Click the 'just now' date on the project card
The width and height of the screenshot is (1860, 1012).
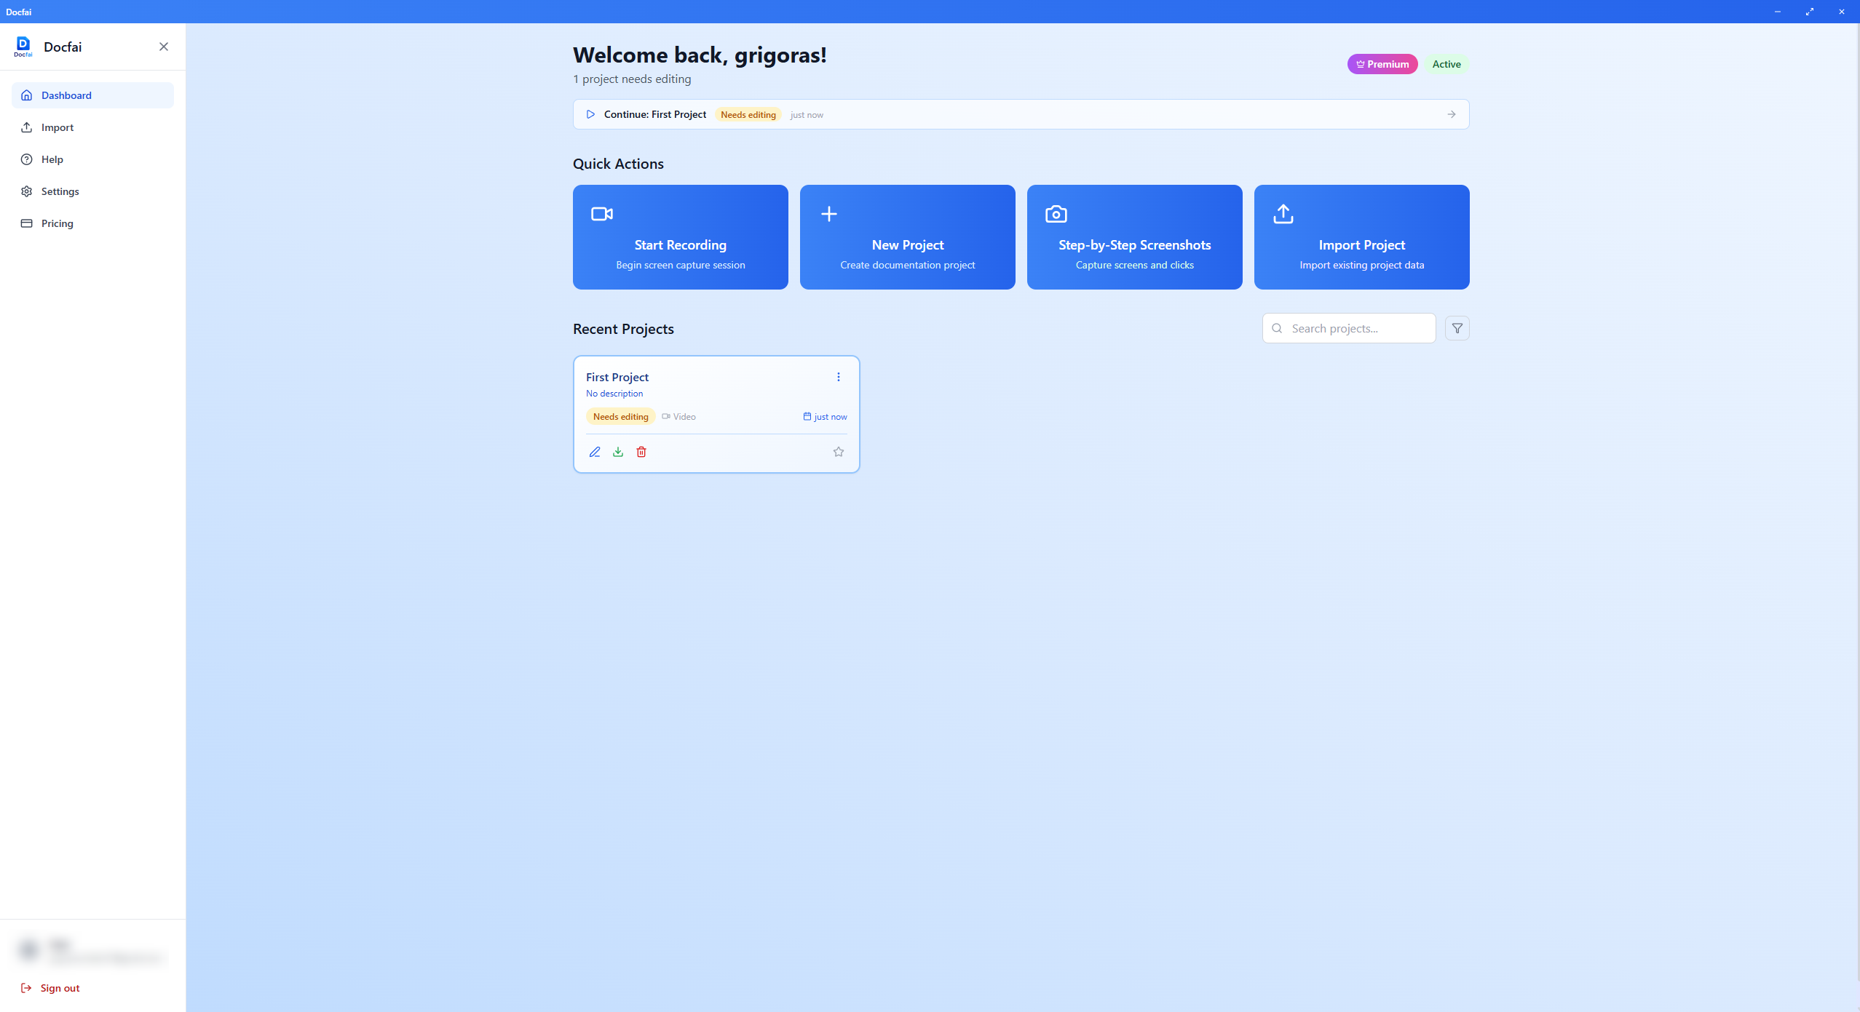point(825,417)
